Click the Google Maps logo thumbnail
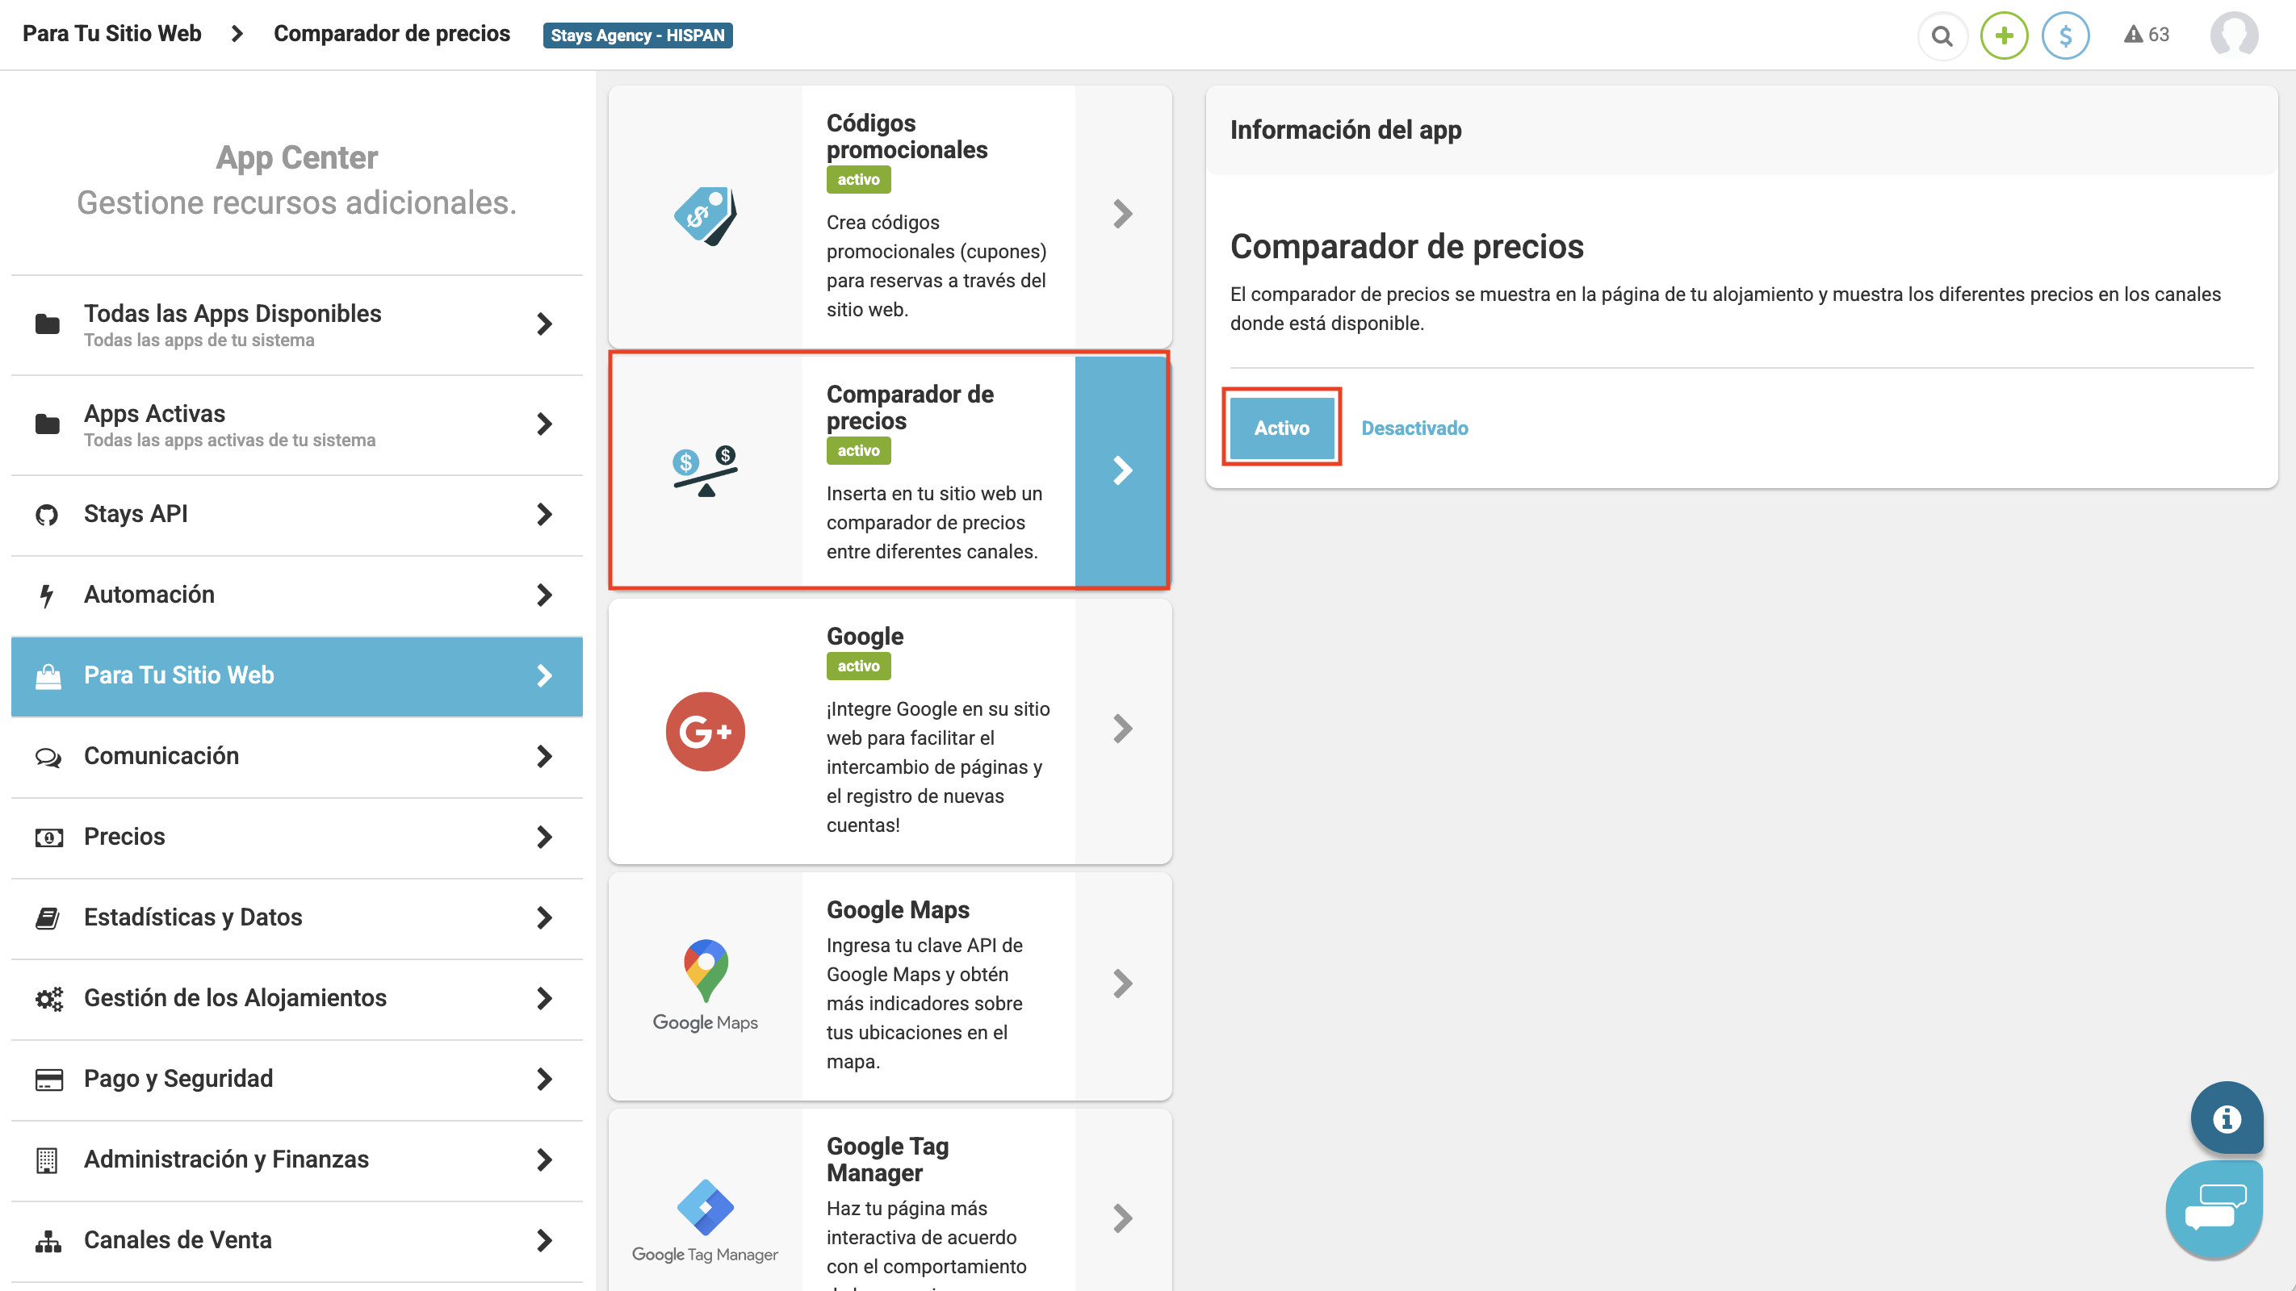This screenshot has width=2296, height=1291. tap(704, 984)
